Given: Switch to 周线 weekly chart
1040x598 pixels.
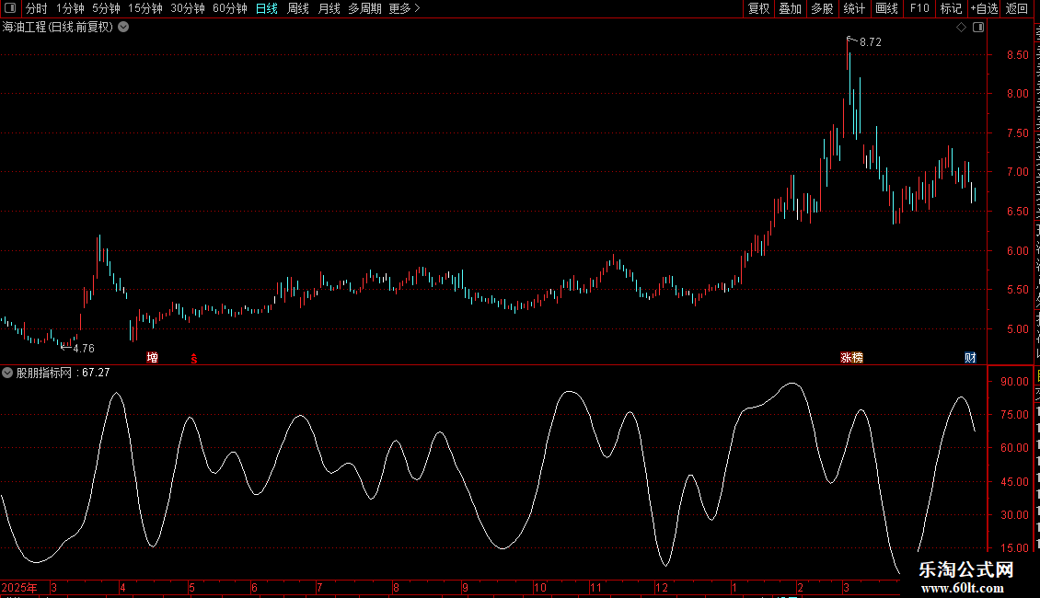Looking at the screenshot, I should tap(298, 8).
